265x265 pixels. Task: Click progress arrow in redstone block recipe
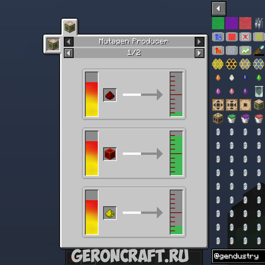[143, 154]
